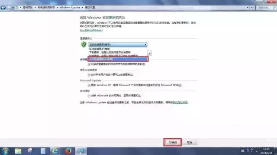This screenshot has height=155, width=277.
Task: Open the important updates combo box
Action: coord(118,45)
